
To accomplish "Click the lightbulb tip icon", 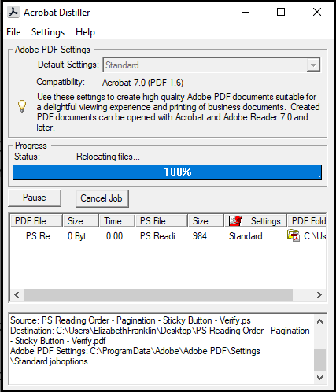I will click(x=22, y=106).
